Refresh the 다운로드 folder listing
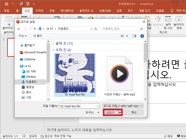Image resolution: width=186 pixels, height=139 pixels. pos(96,29)
